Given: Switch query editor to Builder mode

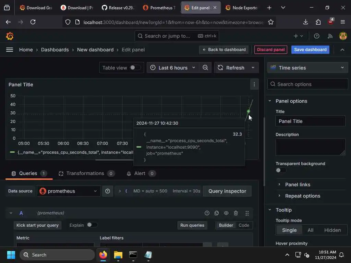Looking at the screenshot, I should pyautogui.click(x=226, y=225).
